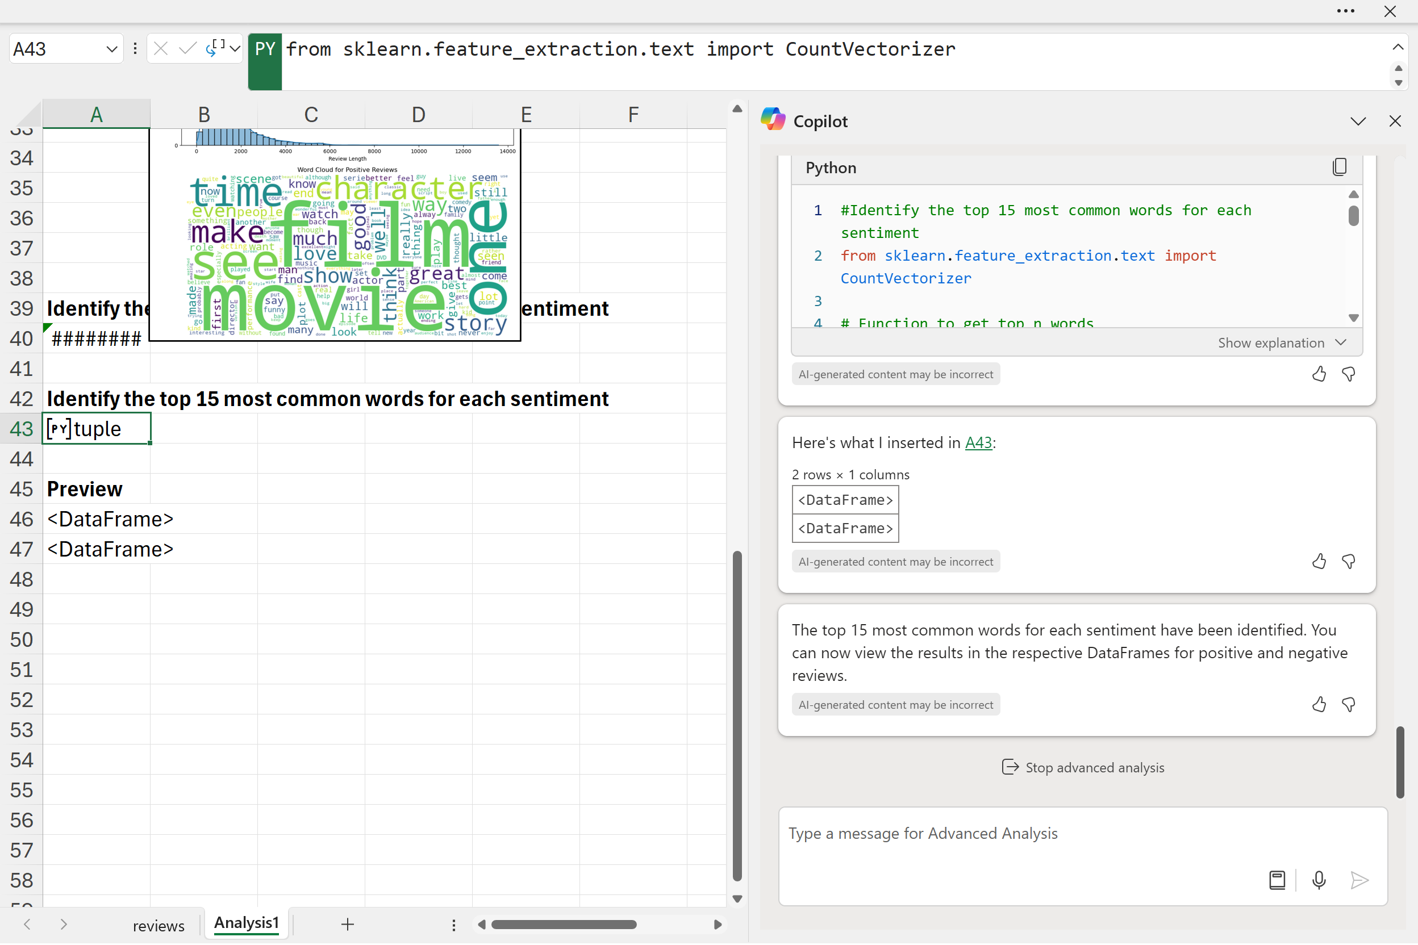Click the send message arrow
Viewport: 1418px width, 945px height.
point(1358,880)
